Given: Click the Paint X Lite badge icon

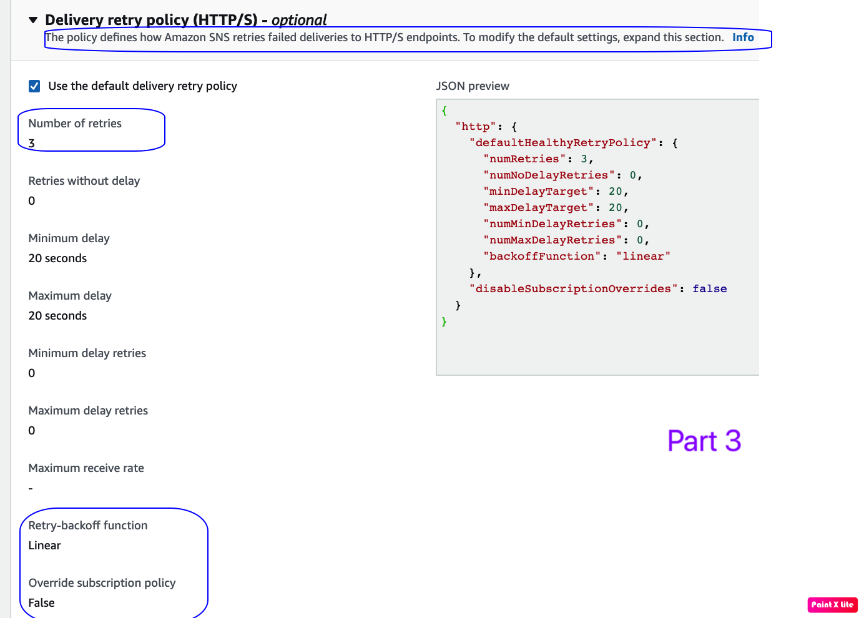Looking at the screenshot, I should pyautogui.click(x=832, y=604).
